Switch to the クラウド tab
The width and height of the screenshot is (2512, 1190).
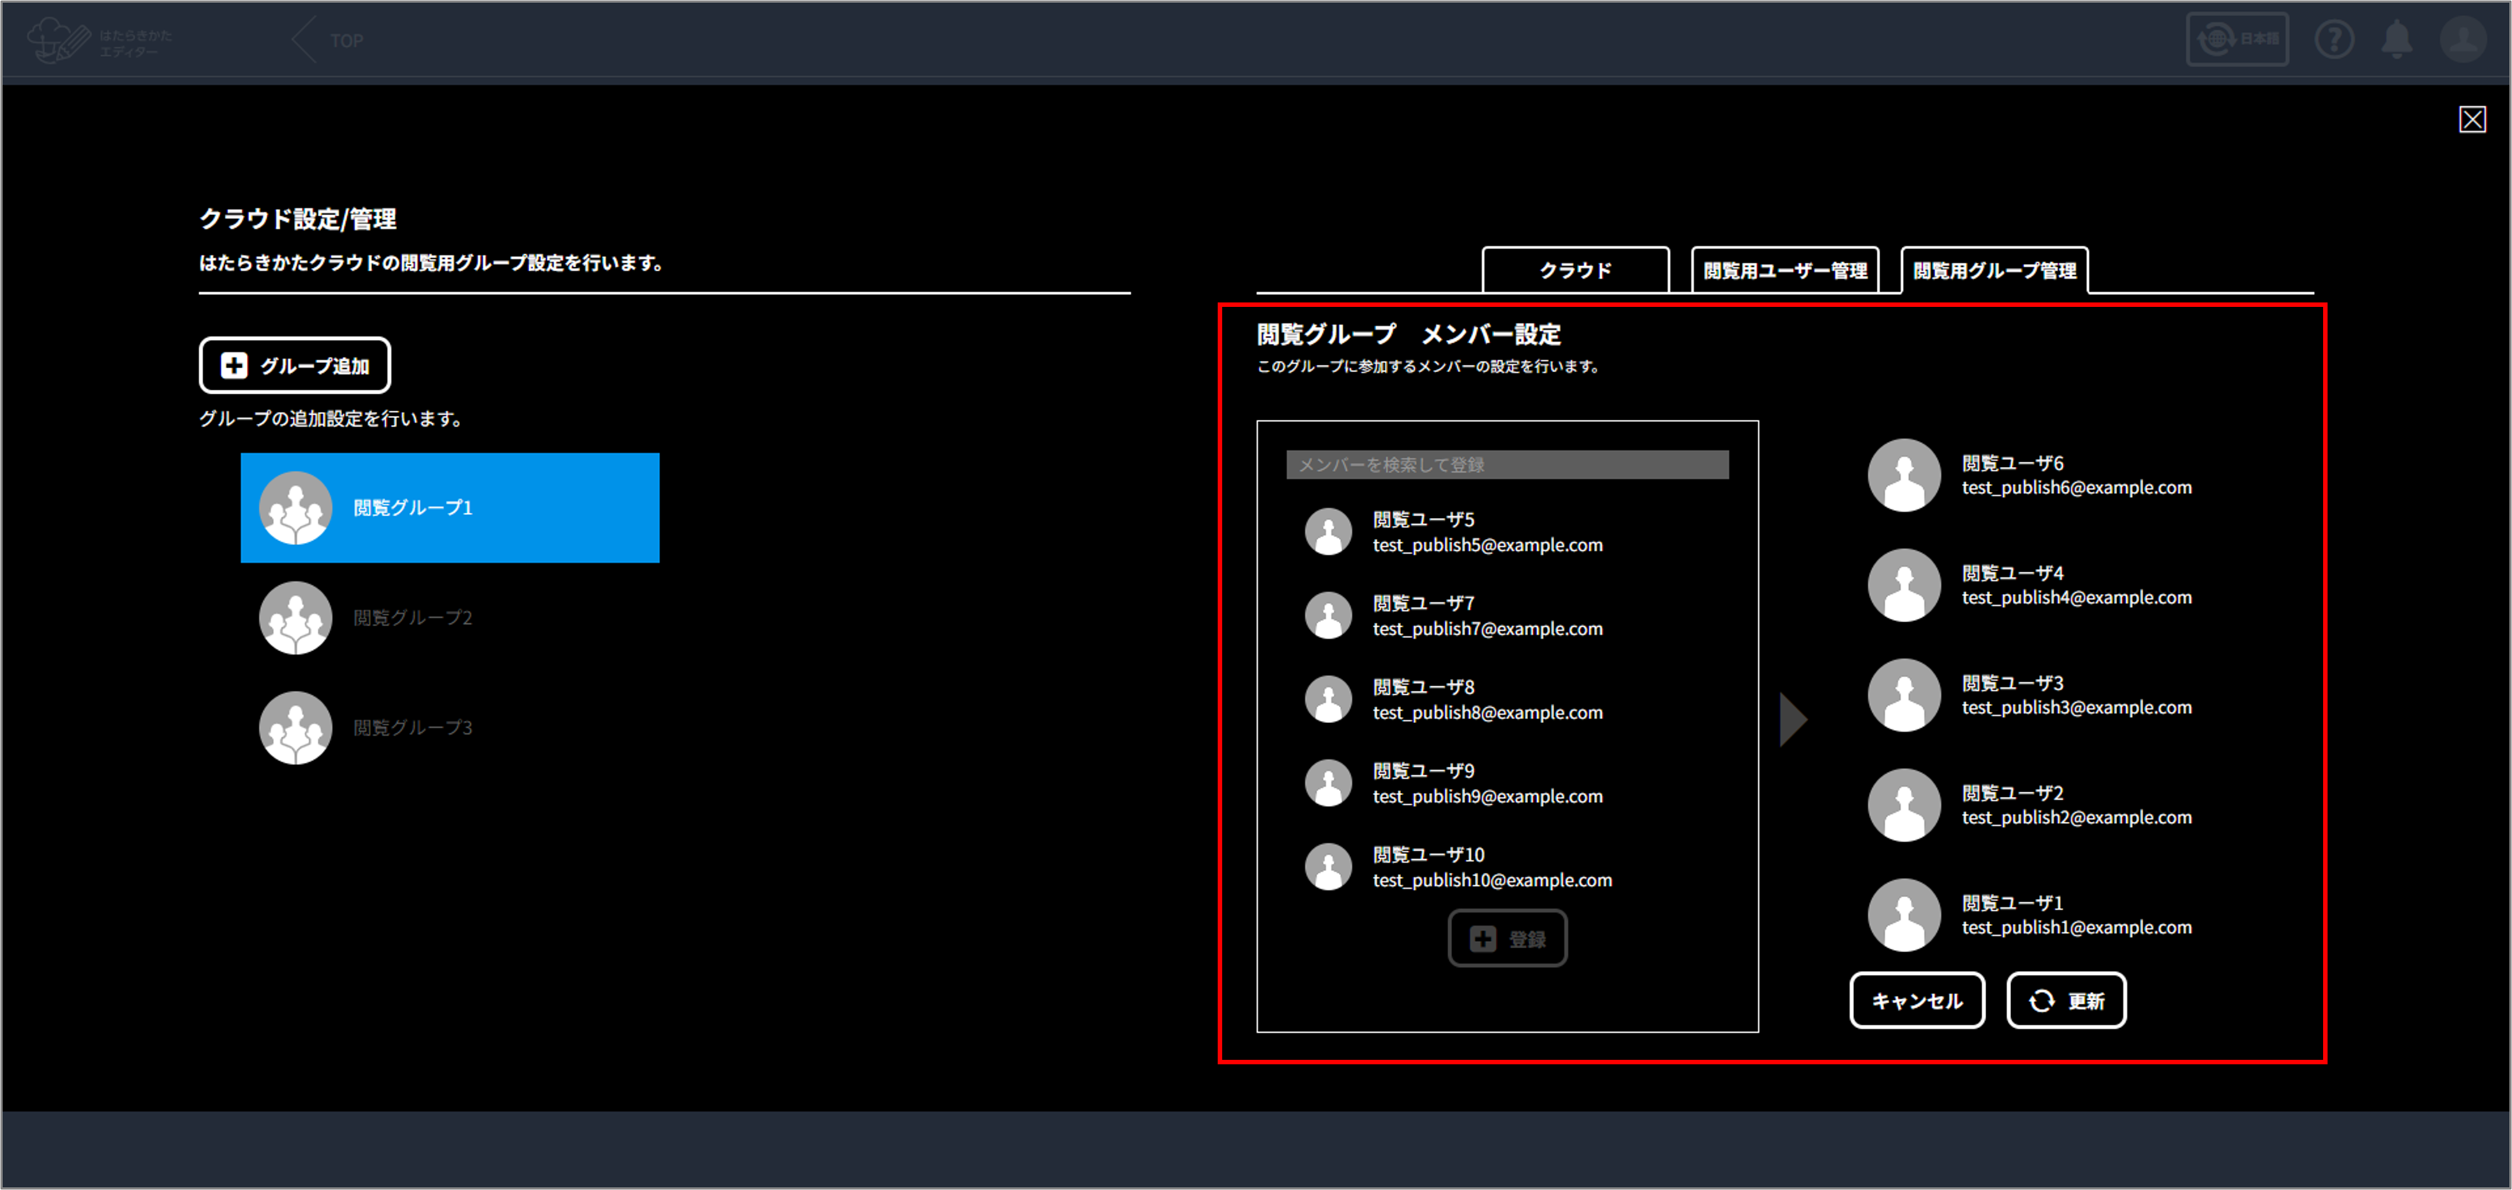coord(1575,270)
